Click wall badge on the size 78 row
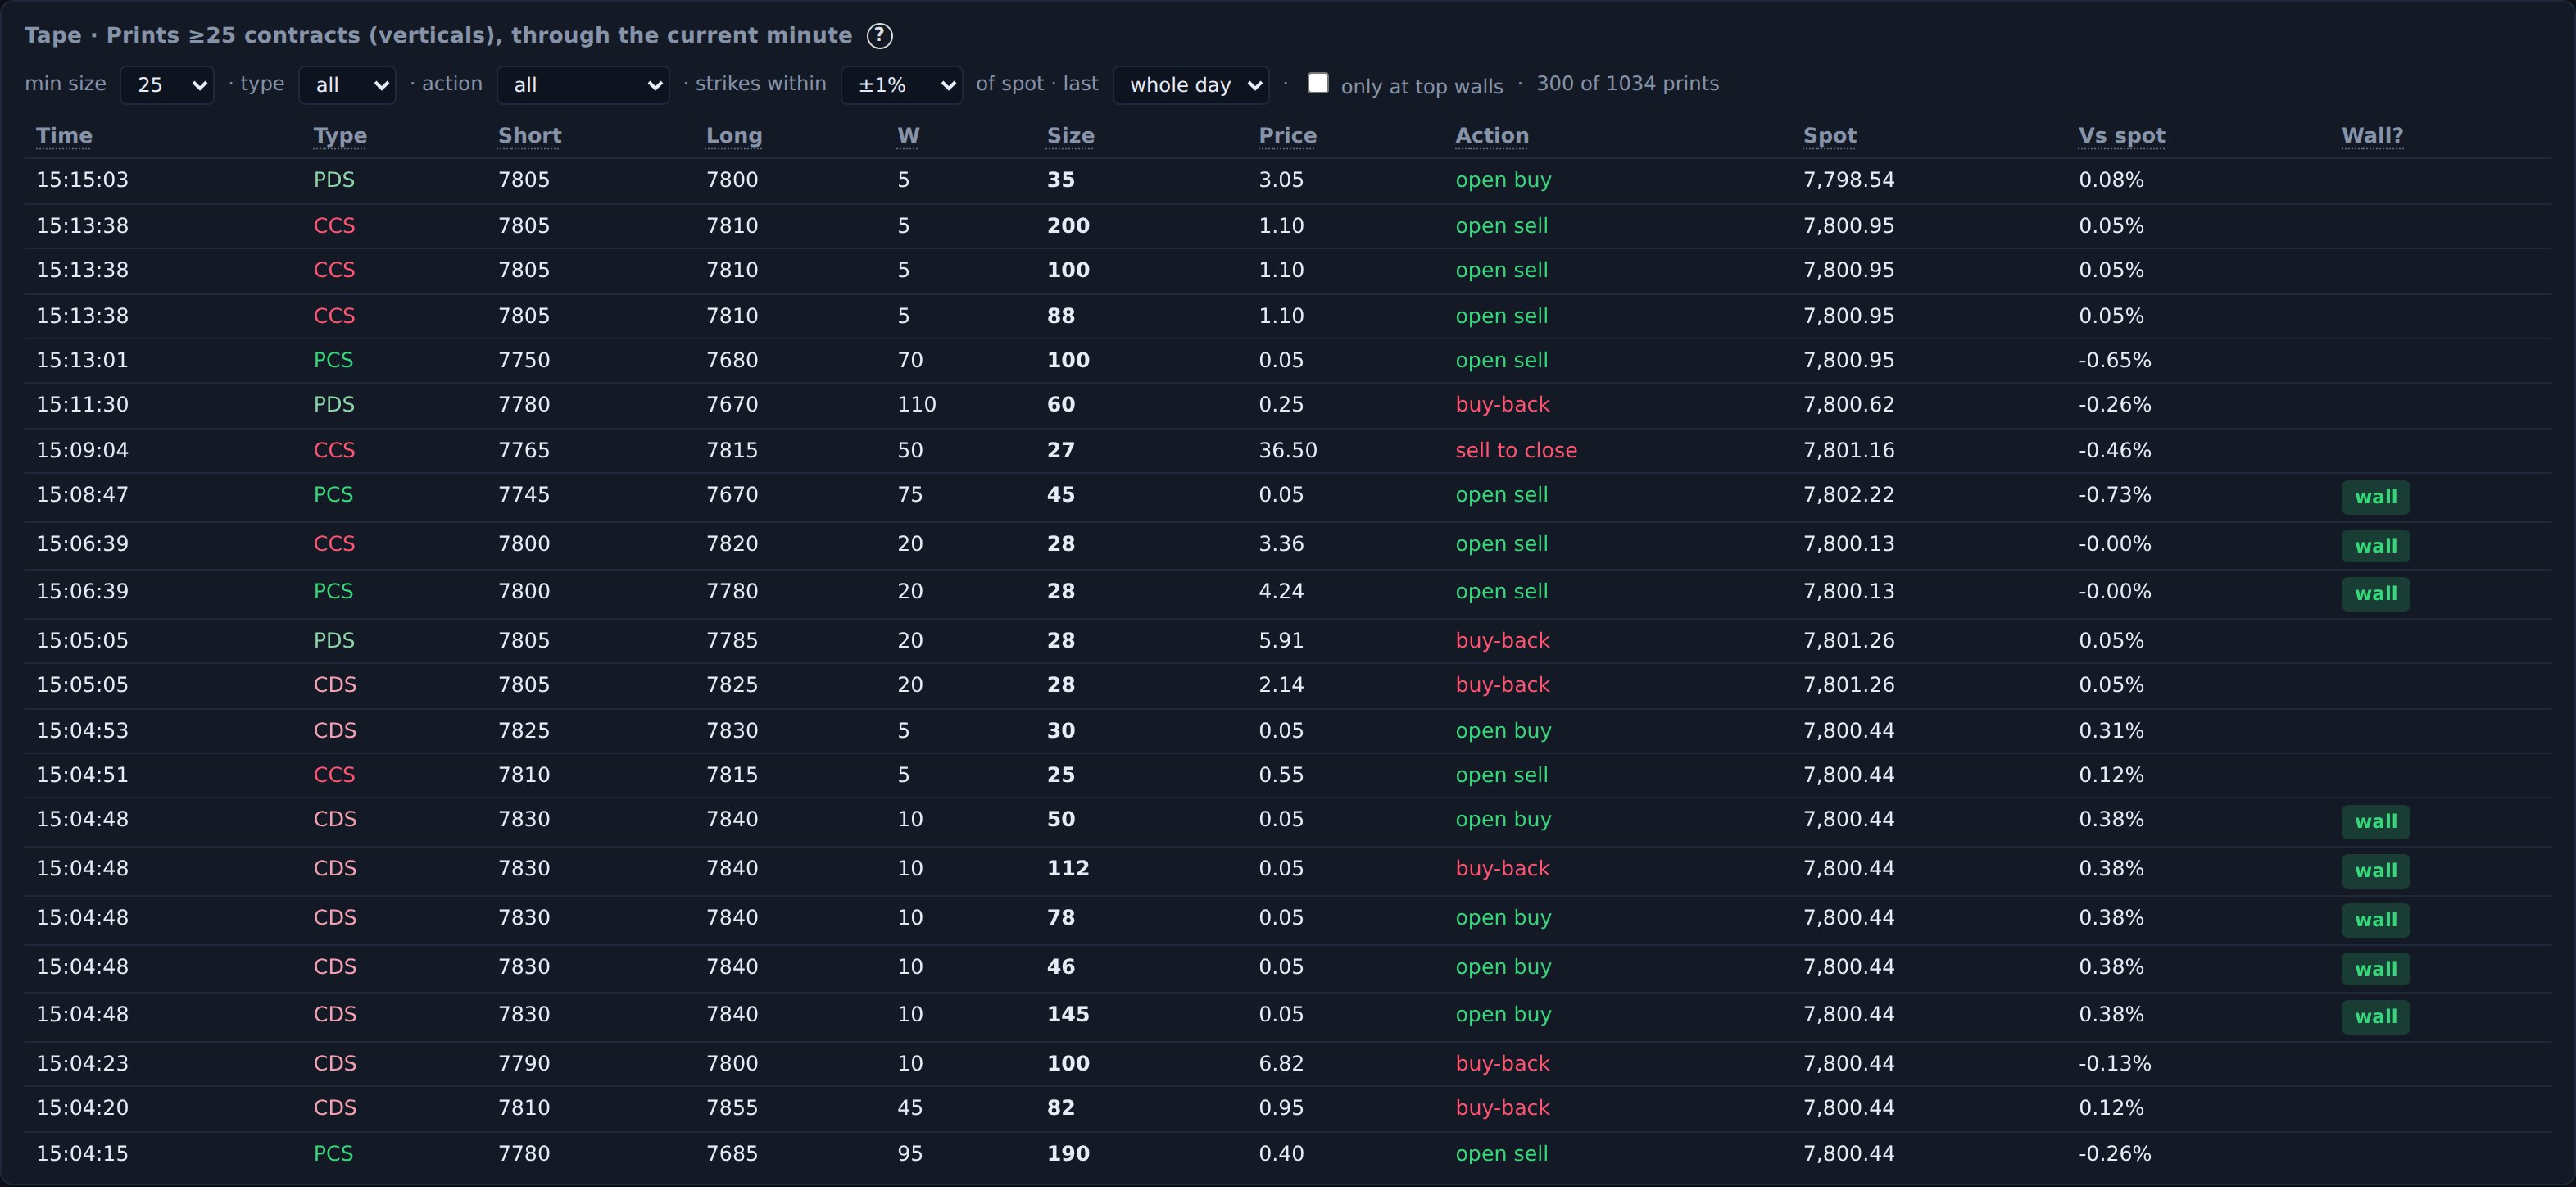2576x1187 pixels. (2375, 920)
